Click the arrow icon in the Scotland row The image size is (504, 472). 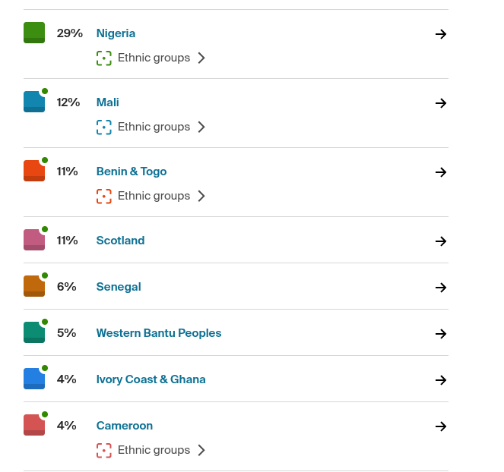click(x=441, y=241)
